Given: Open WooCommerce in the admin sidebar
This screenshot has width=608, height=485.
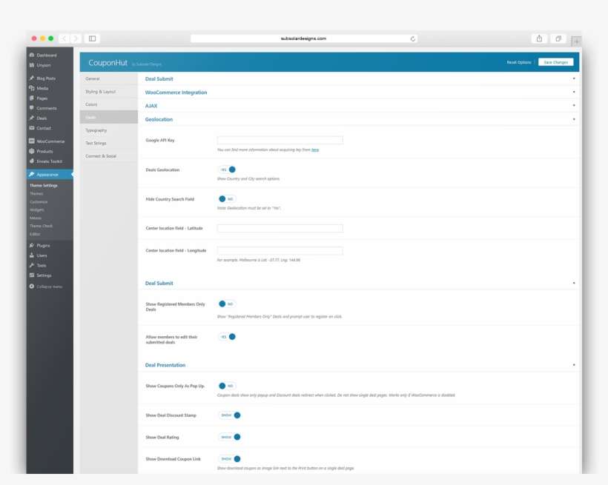Looking at the screenshot, I should [50, 141].
